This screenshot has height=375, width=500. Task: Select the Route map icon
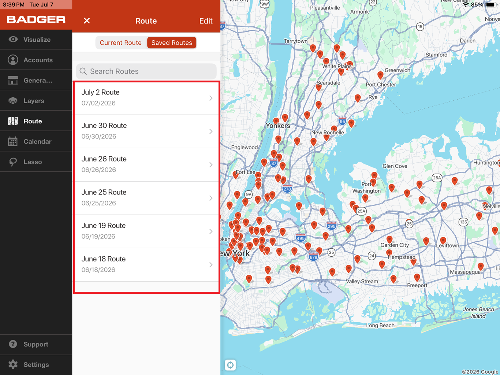click(x=13, y=121)
